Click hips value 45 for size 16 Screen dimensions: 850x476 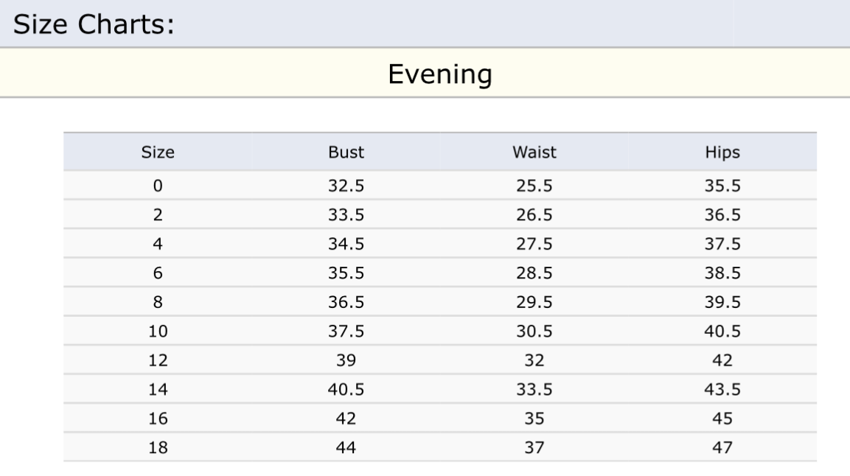(x=722, y=419)
